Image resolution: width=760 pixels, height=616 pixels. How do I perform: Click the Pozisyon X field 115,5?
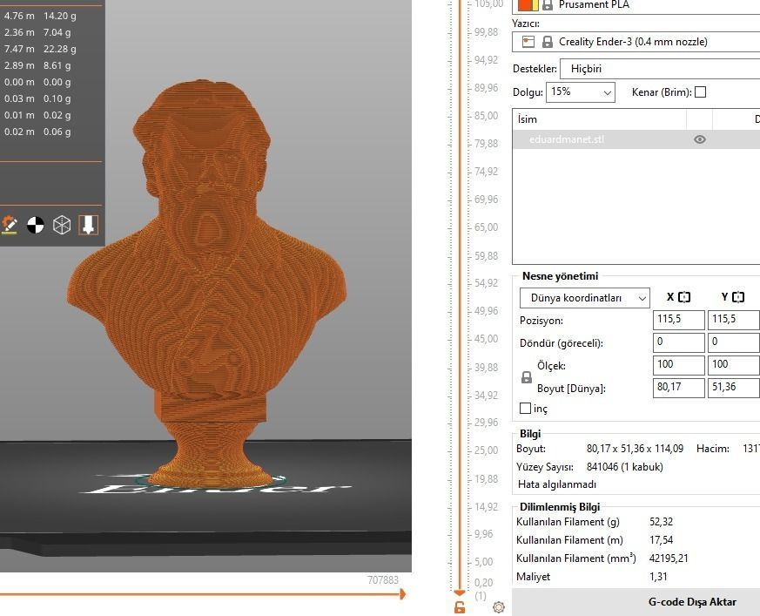click(678, 320)
